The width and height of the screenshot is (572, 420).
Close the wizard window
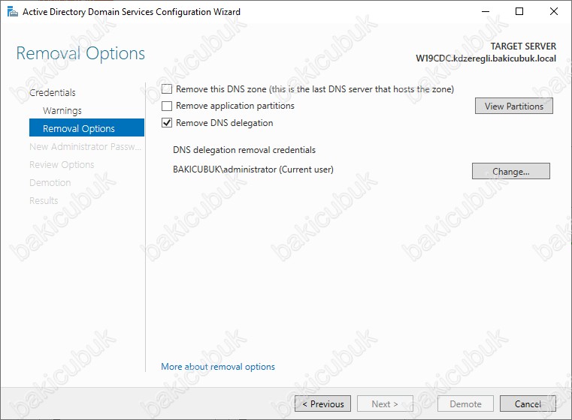pos(553,12)
